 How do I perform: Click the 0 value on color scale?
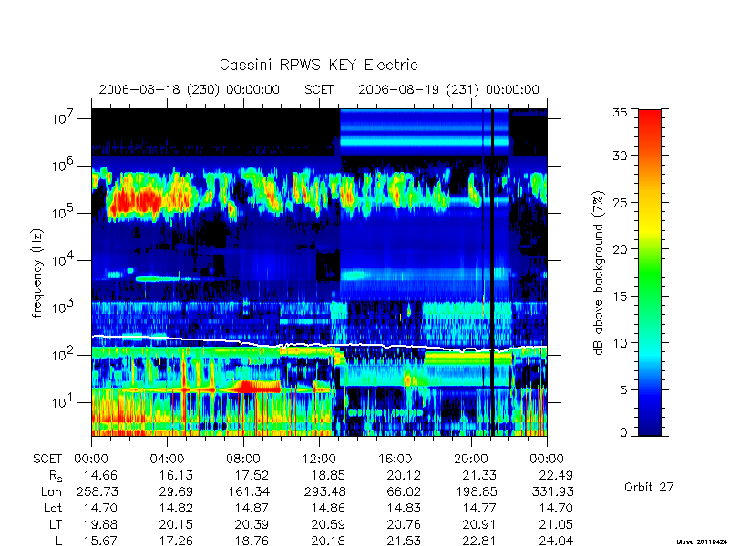[623, 432]
